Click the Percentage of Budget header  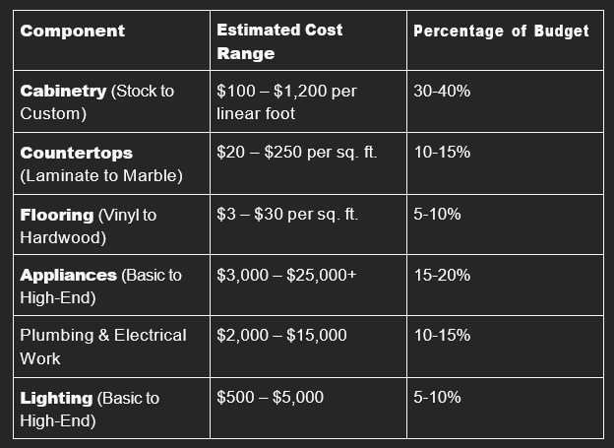click(x=501, y=31)
